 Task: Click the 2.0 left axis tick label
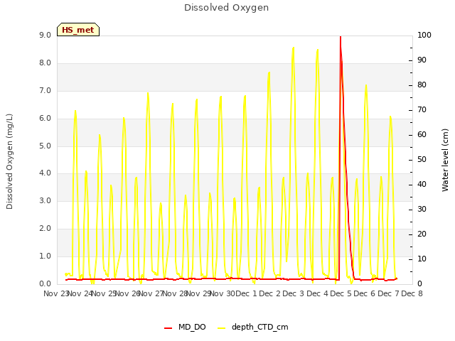point(45,229)
